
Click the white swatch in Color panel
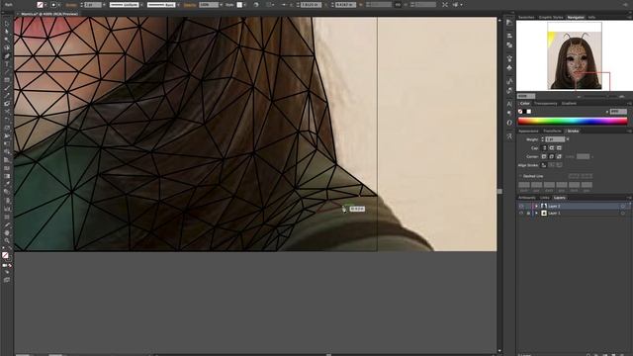coord(529,112)
